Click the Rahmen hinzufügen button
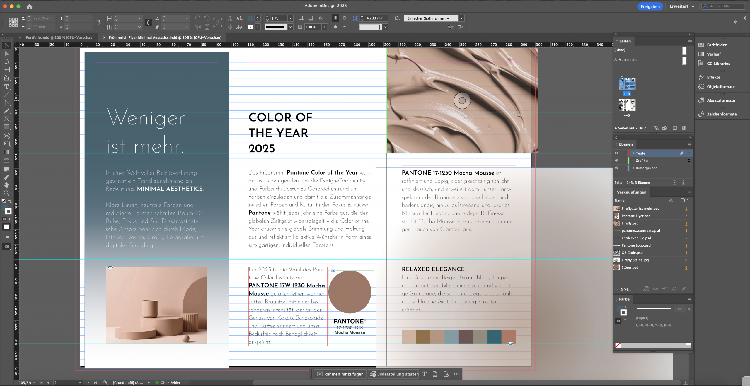This screenshot has height=386, width=750. click(340, 374)
